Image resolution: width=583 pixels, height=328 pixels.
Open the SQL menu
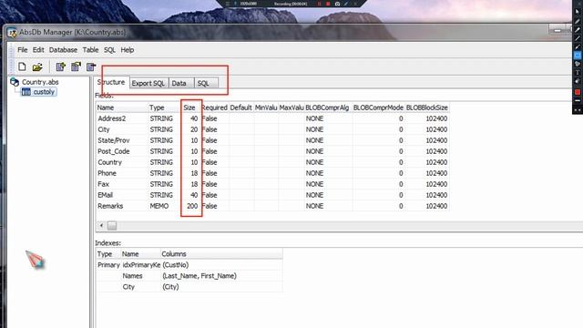point(109,50)
